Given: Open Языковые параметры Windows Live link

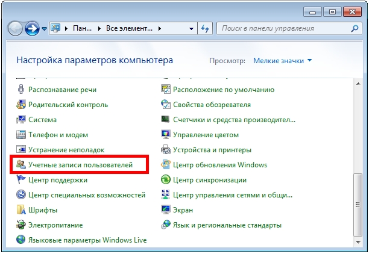Looking at the screenshot, I should 87,240.
